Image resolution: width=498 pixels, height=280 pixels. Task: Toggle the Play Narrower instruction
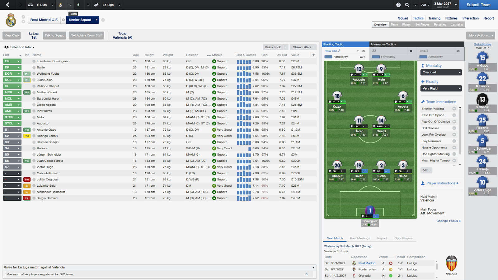point(454,141)
